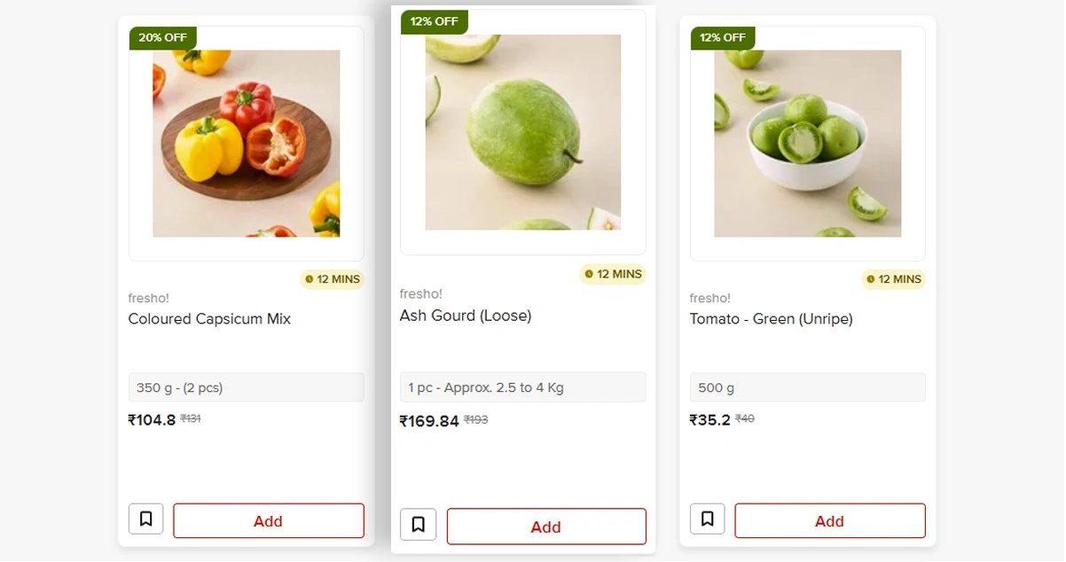1066x562 pixels.
Task: Add Ash Gourd (Loose) to basket
Action: (545, 527)
